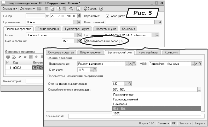Toggle the налог. учете checkbox
Viewport: 208px width, 127px height.
pyautogui.click(x=107, y=16)
